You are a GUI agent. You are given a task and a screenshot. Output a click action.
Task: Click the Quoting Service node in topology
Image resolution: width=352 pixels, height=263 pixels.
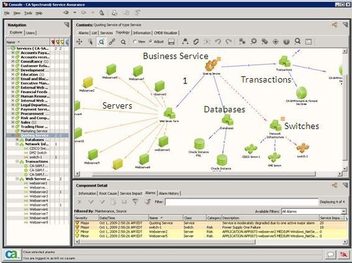[212, 65]
